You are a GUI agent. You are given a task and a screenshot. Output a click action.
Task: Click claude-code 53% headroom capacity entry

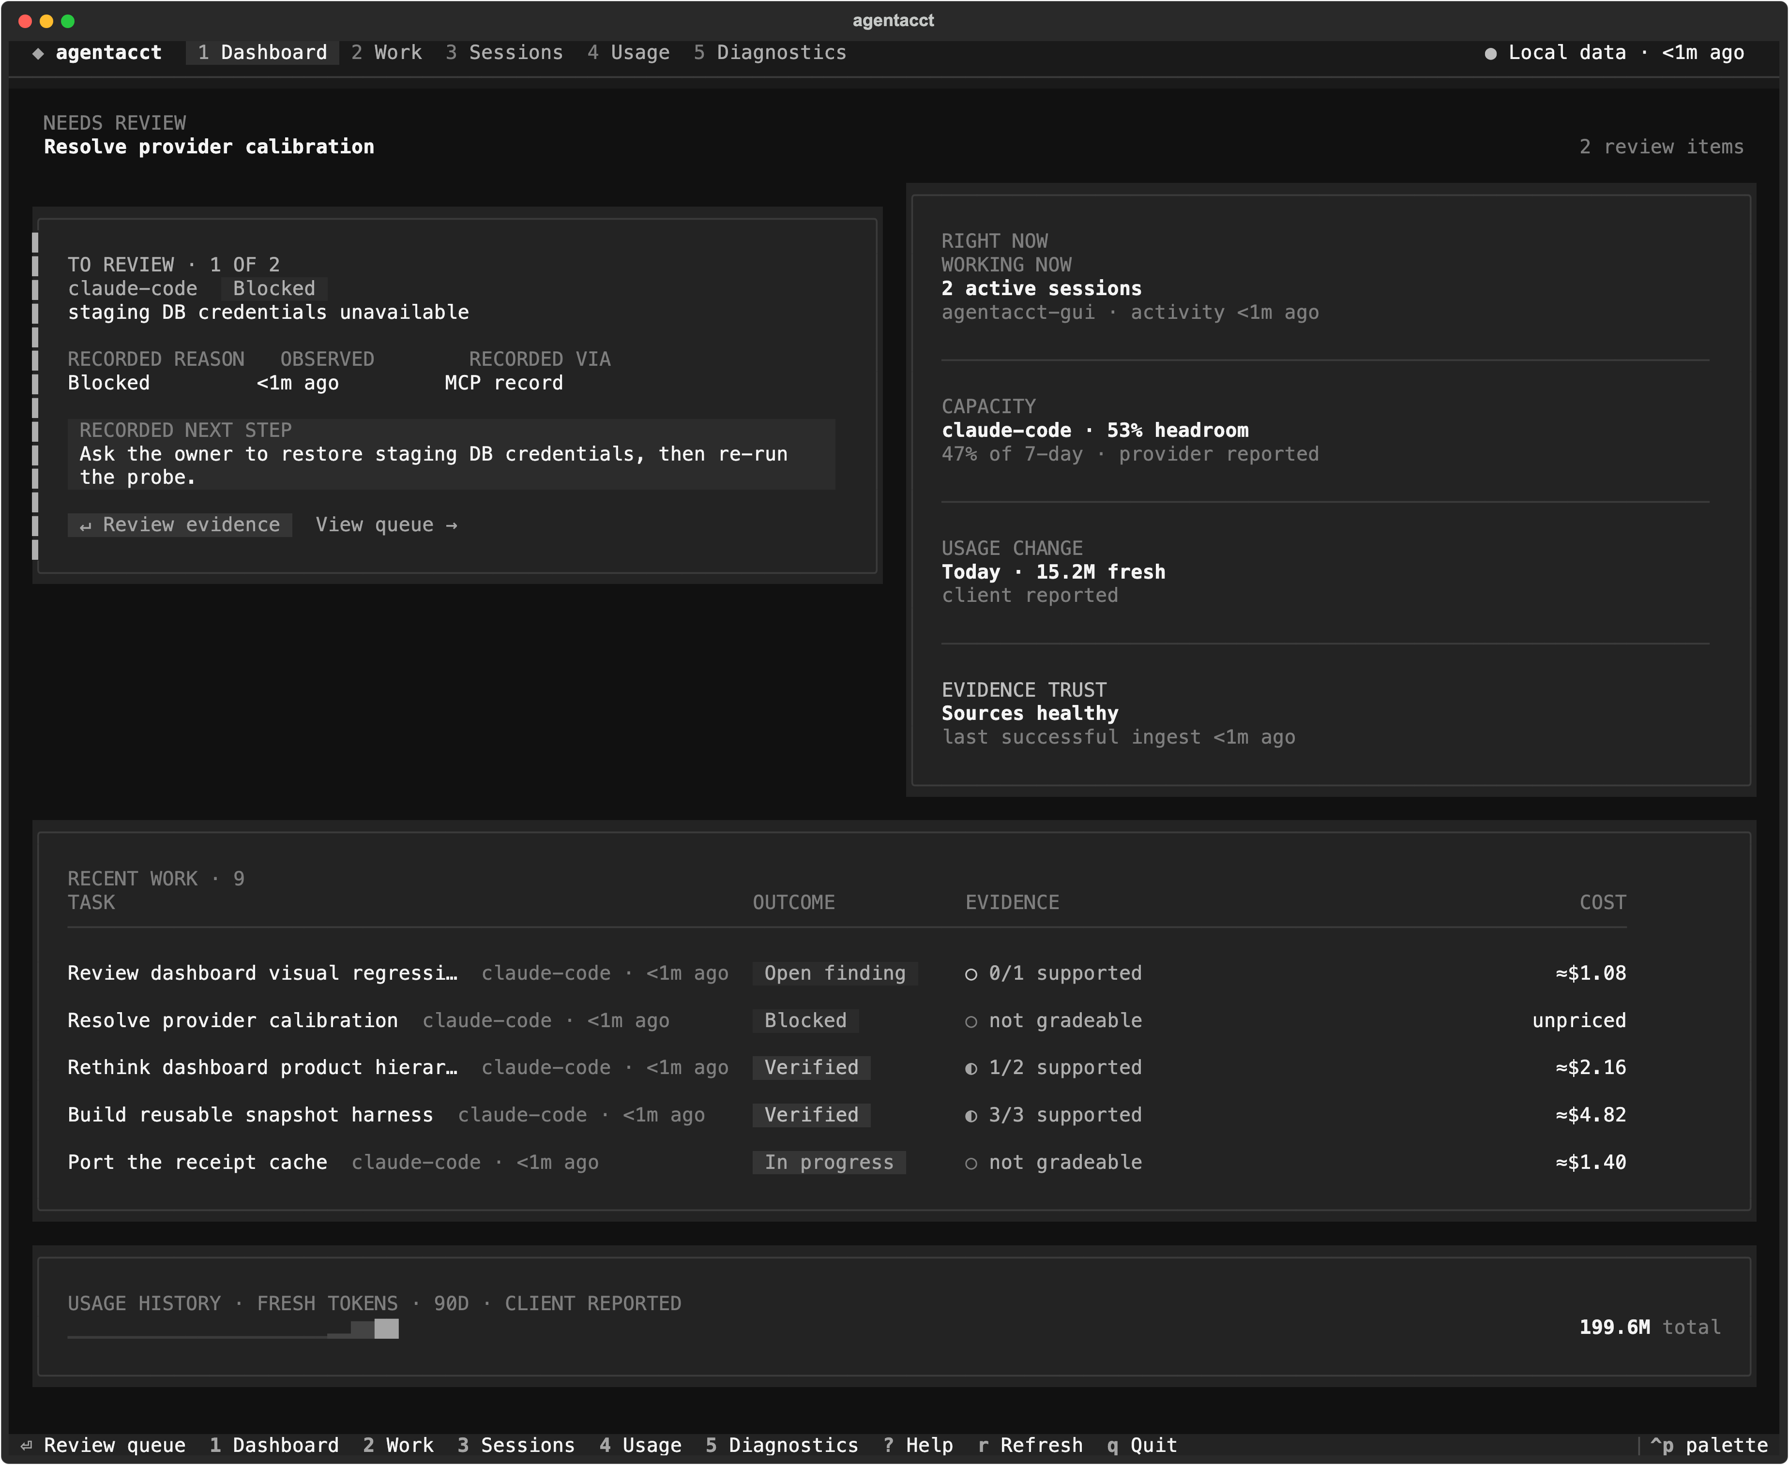pyautogui.click(x=1095, y=431)
